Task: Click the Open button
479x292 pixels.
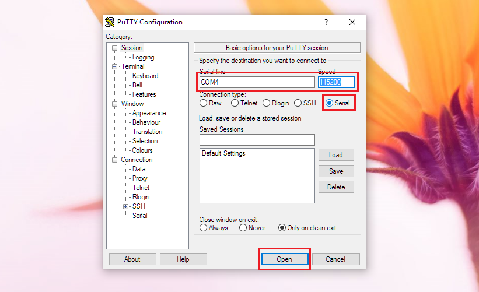Action: pyautogui.click(x=285, y=259)
